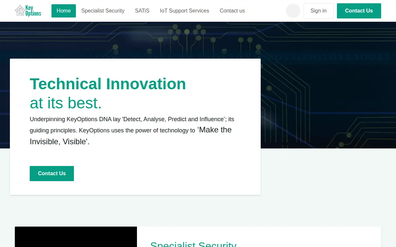This screenshot has width=396, height=247.
Task: Click the Technical Innovation heading
Action: [108, 84]
